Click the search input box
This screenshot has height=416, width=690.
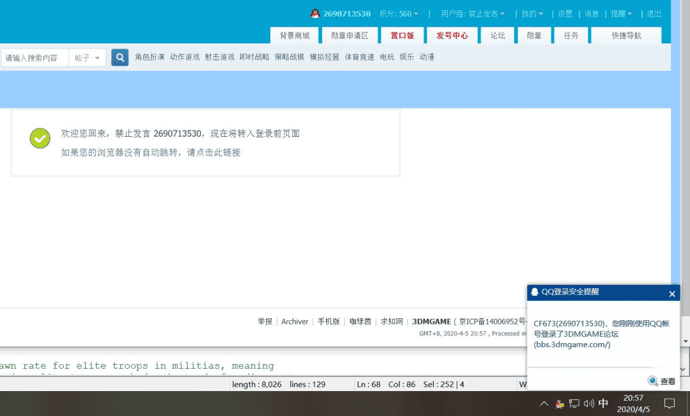tap(35, 57)
